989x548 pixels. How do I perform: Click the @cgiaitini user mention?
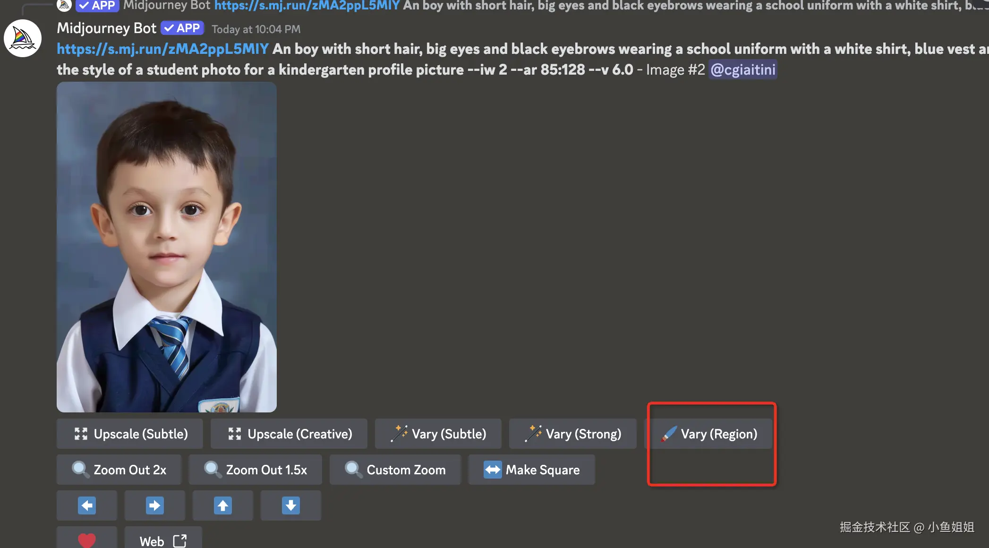[x=742, y=70]
